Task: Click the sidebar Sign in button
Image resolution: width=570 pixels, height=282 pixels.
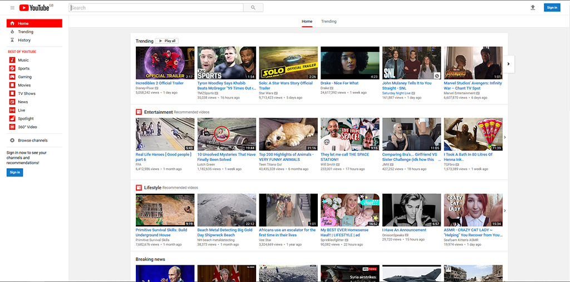Action: [14, 172]
